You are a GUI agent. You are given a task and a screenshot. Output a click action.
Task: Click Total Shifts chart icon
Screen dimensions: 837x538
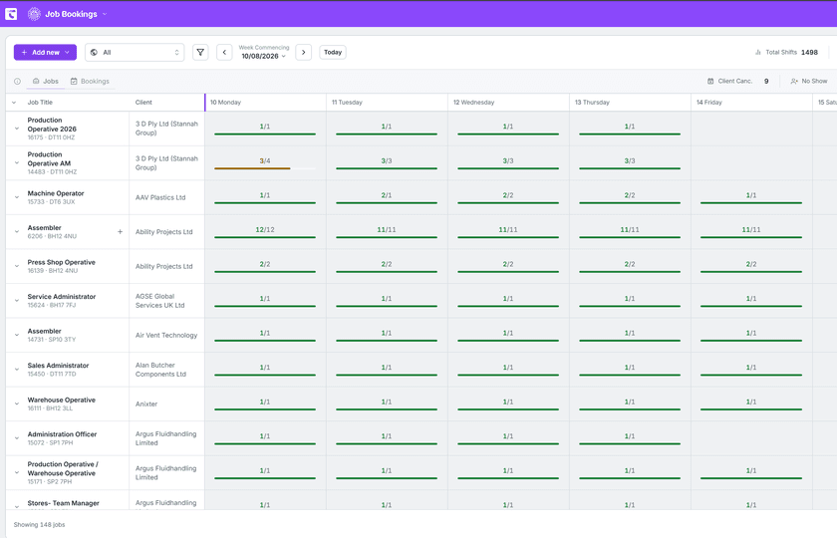(758, 52)
